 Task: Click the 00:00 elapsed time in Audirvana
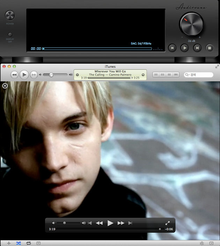click(x=36, y=49)
